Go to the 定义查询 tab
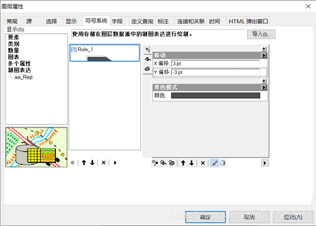This screenshot has height=226, width=316. 142,21
